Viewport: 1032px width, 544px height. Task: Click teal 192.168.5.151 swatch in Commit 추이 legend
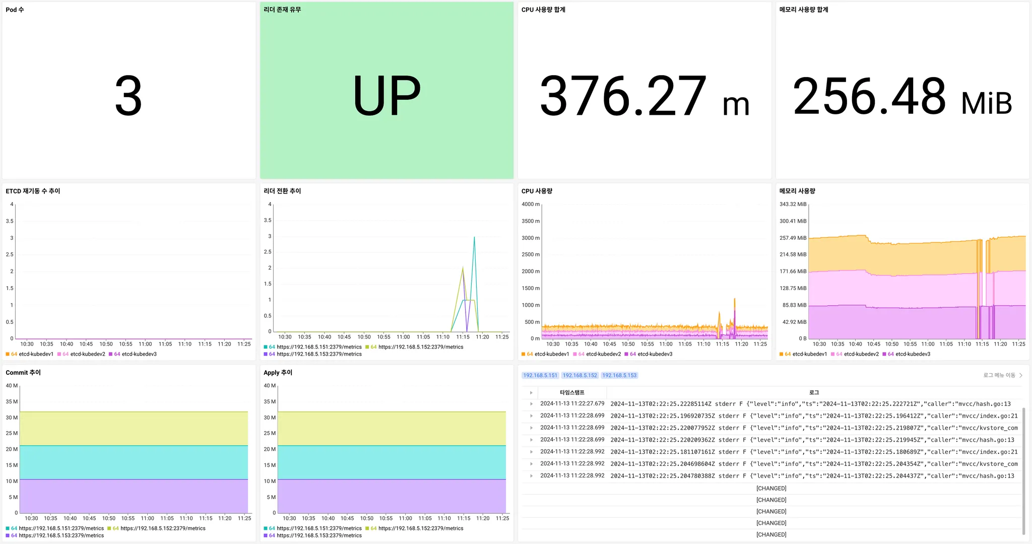[8, 528]
